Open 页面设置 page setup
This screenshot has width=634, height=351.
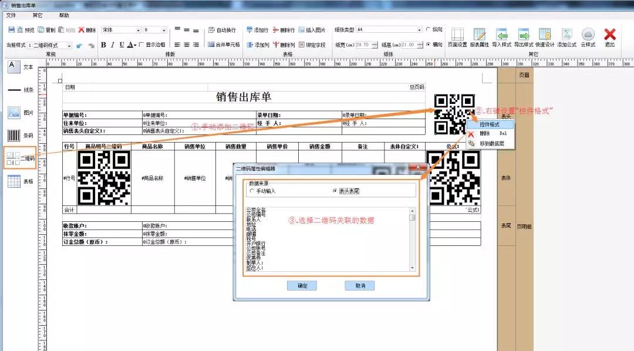(x=457, y=38)
